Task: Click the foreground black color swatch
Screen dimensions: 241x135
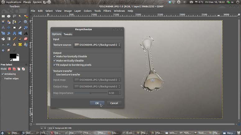Action: (13, 56)
